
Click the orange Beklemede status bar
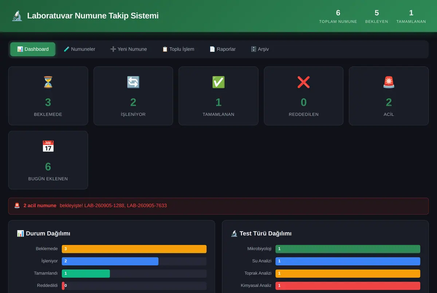pyautogui.click(x=134, y=249)
